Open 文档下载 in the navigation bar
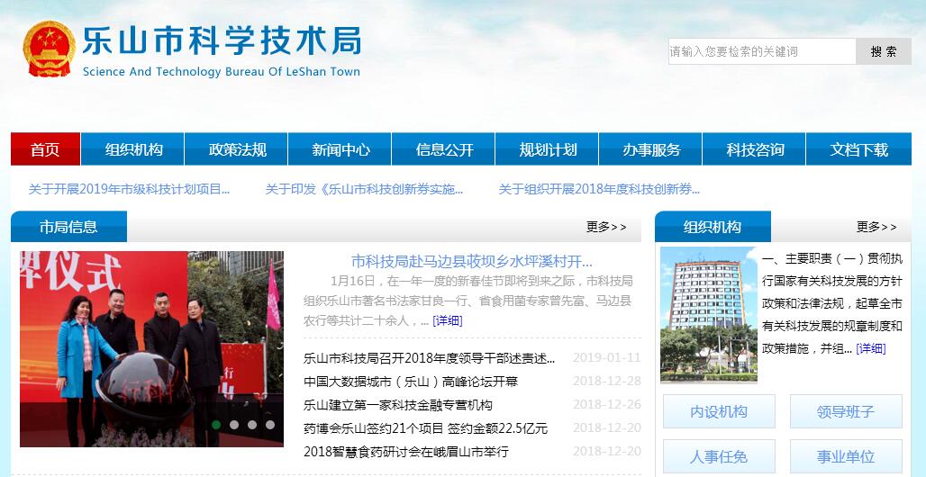Image resolution: width=926 pixels, height=477 pixels. 858,150
